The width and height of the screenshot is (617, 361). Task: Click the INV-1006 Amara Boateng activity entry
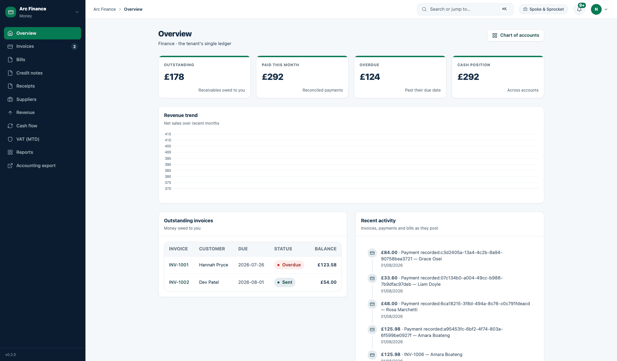(450, 356)
